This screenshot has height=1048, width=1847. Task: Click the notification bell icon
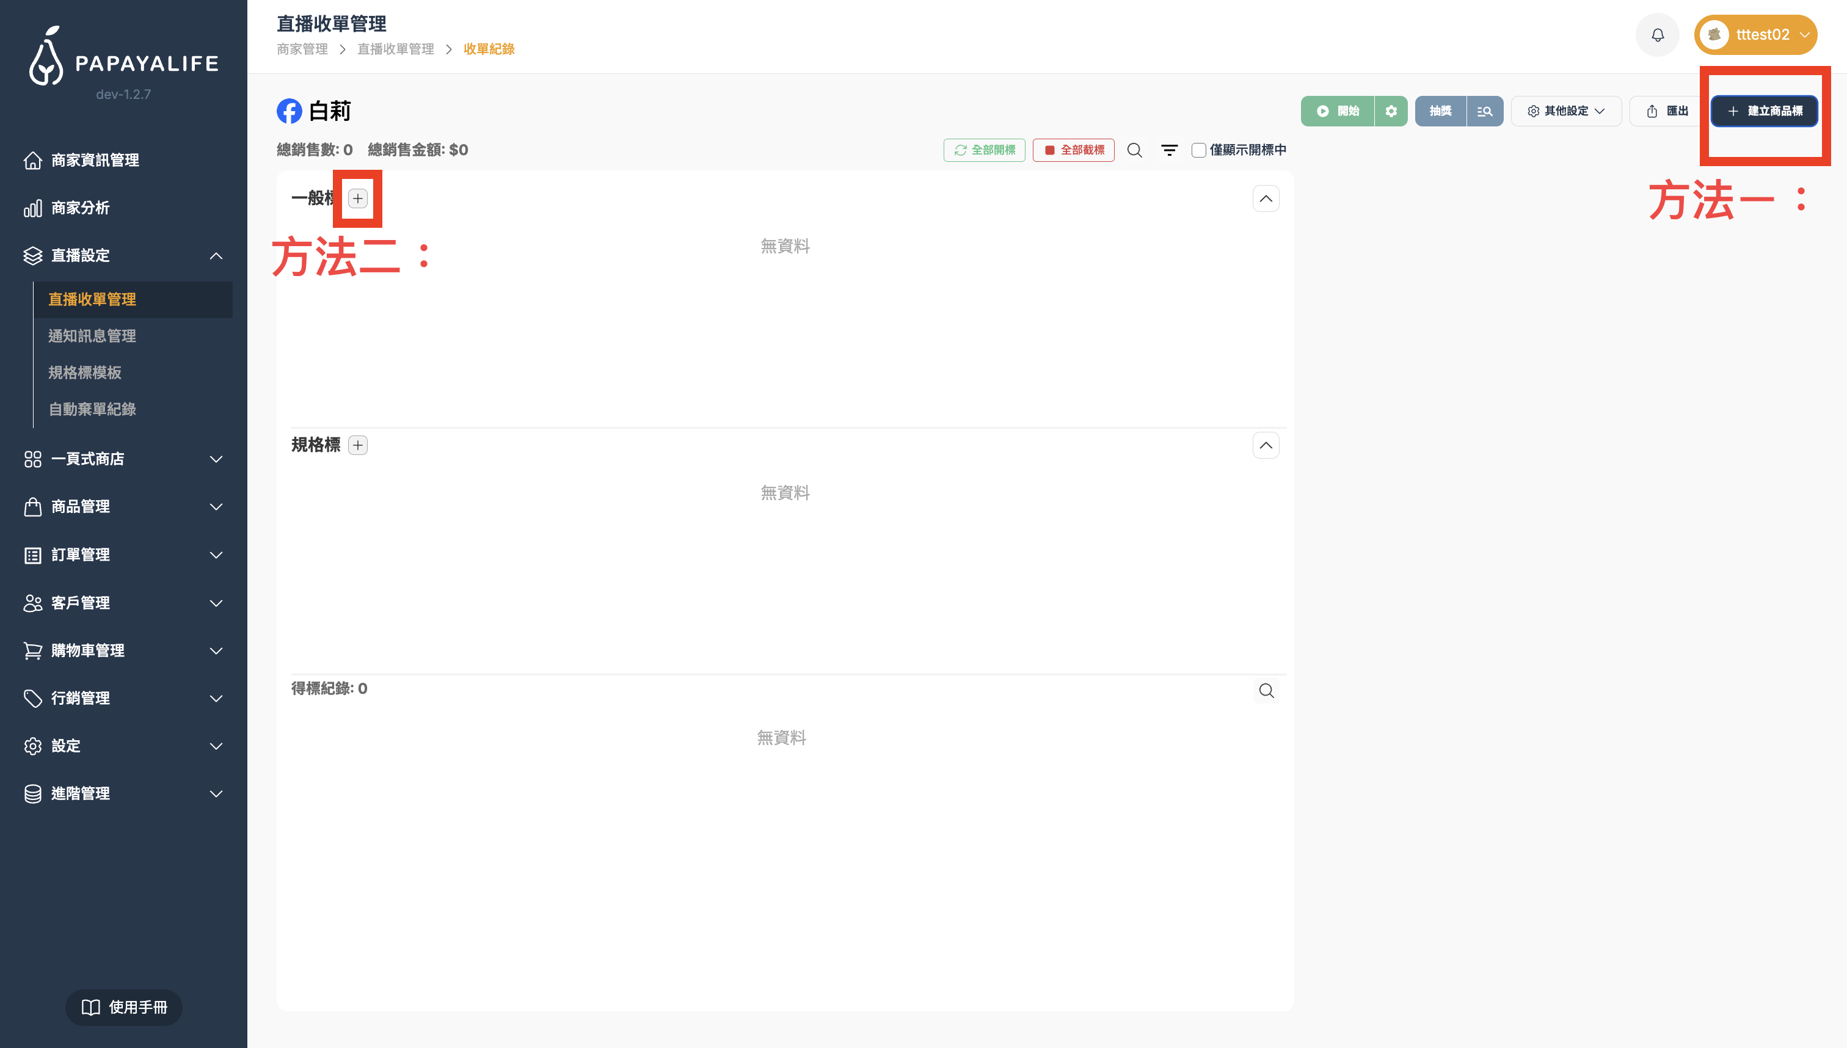1657,35
